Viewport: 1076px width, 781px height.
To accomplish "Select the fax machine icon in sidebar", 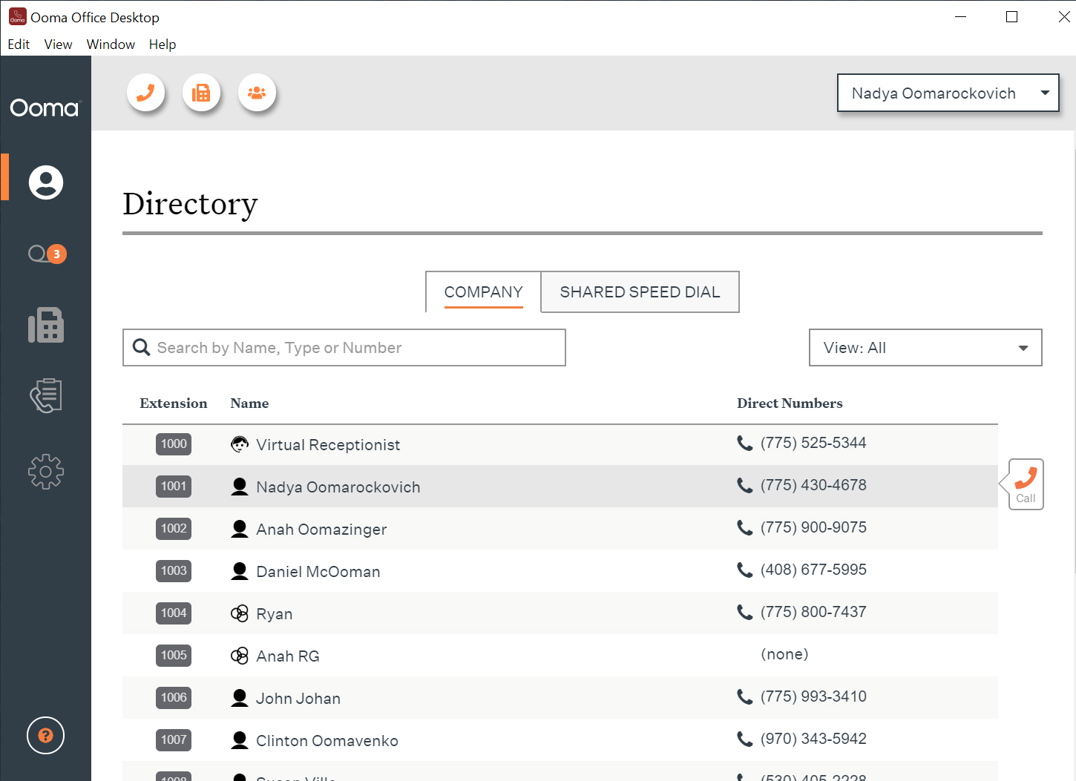I will point(46,326).
